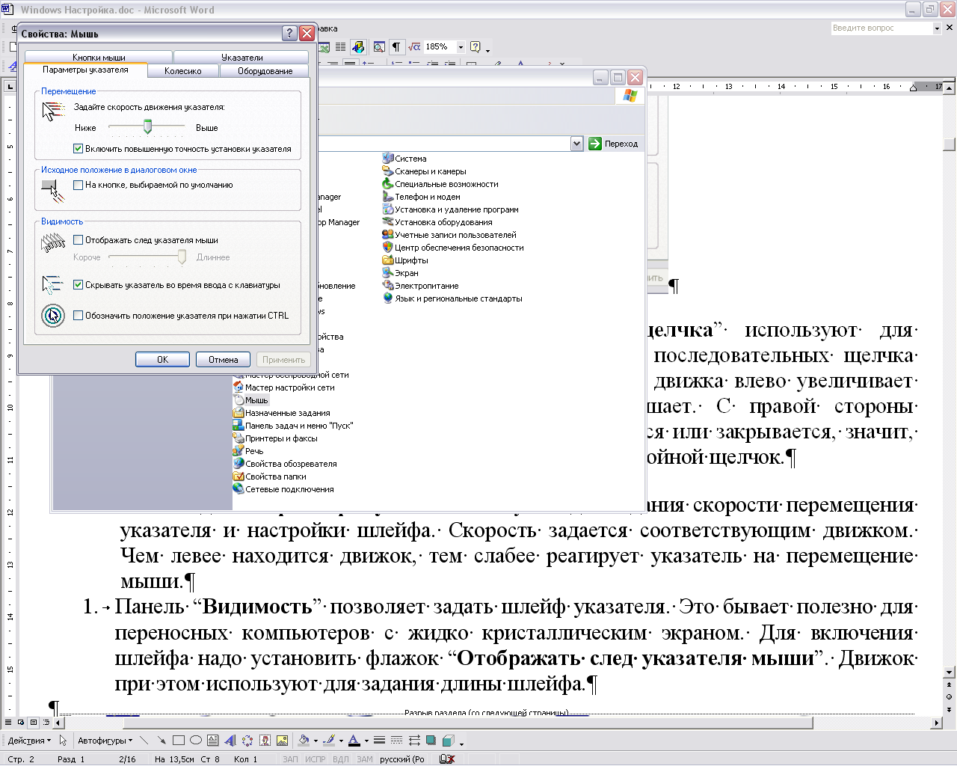Click spelling status book icon in status bar
The width and height of the screenshot is (957, 766).
coord(446,759)
